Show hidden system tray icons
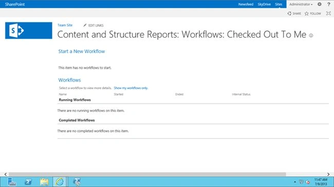This screenshot has height=187, width=334. click(x=295, y=182)
